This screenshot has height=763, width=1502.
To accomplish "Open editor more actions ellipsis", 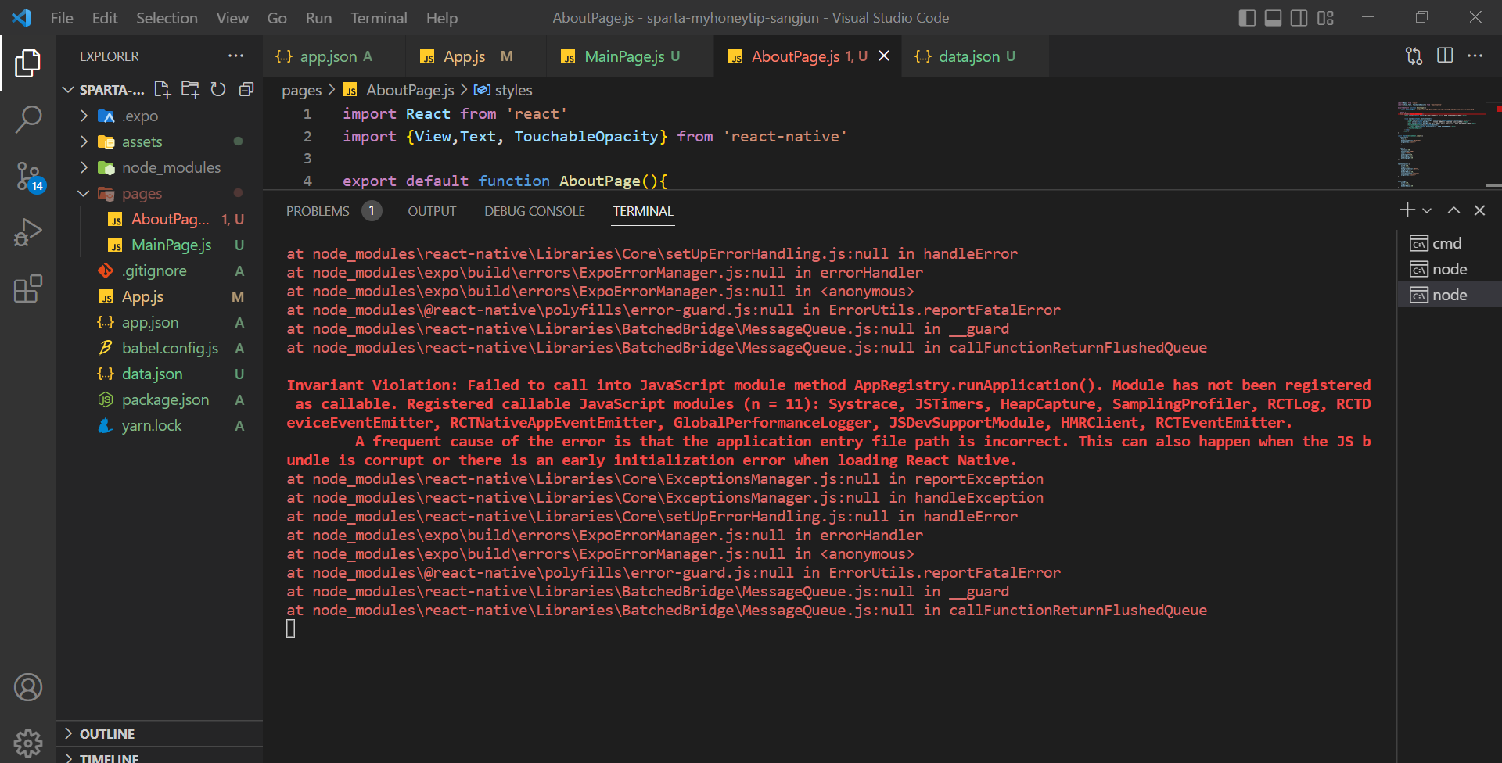I will [1475, 56].
